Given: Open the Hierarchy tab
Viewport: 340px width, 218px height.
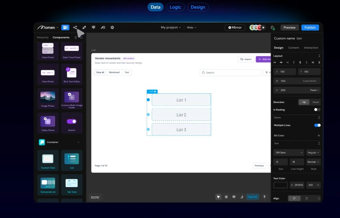Looking at the screenshot, I should click(43, 38).
